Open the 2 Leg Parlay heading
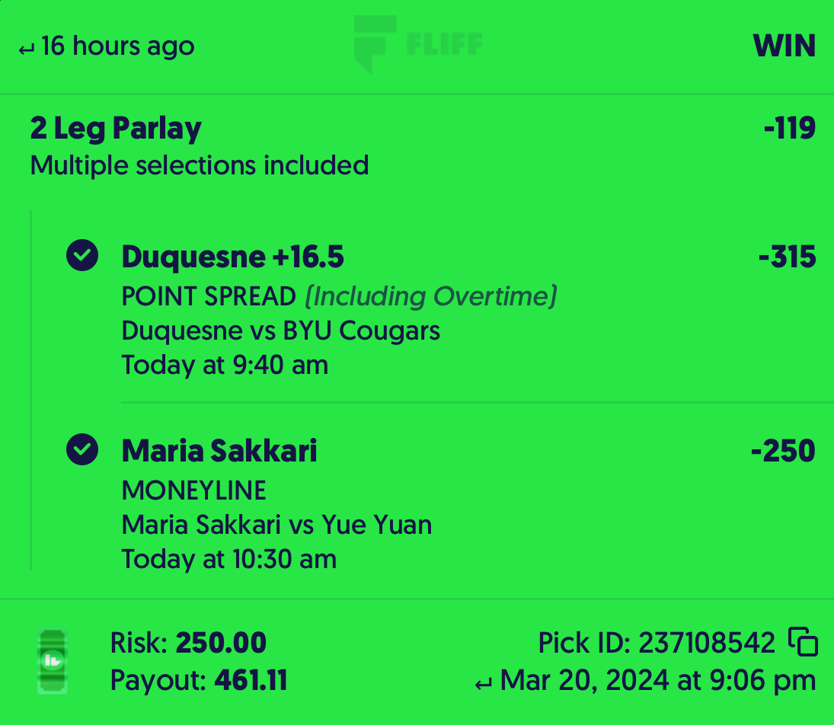The width and height of the screenshot is (834, 725). (116, 128)
